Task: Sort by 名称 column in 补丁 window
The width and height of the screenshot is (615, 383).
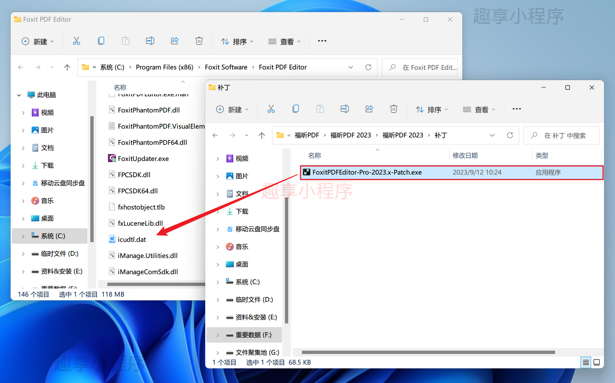Action: click(315, 155)
